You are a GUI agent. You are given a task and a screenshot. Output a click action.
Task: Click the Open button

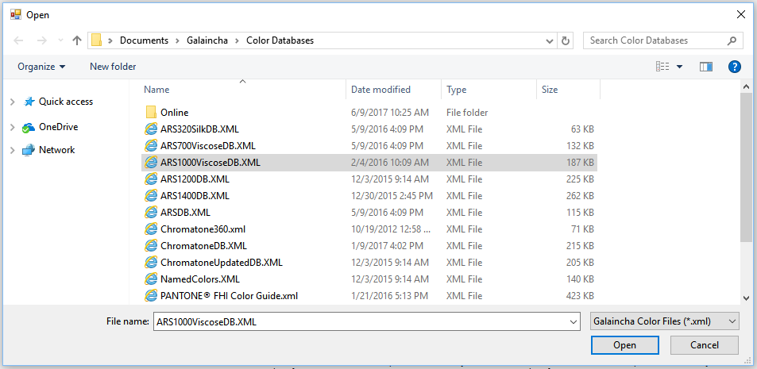[624, 345]
